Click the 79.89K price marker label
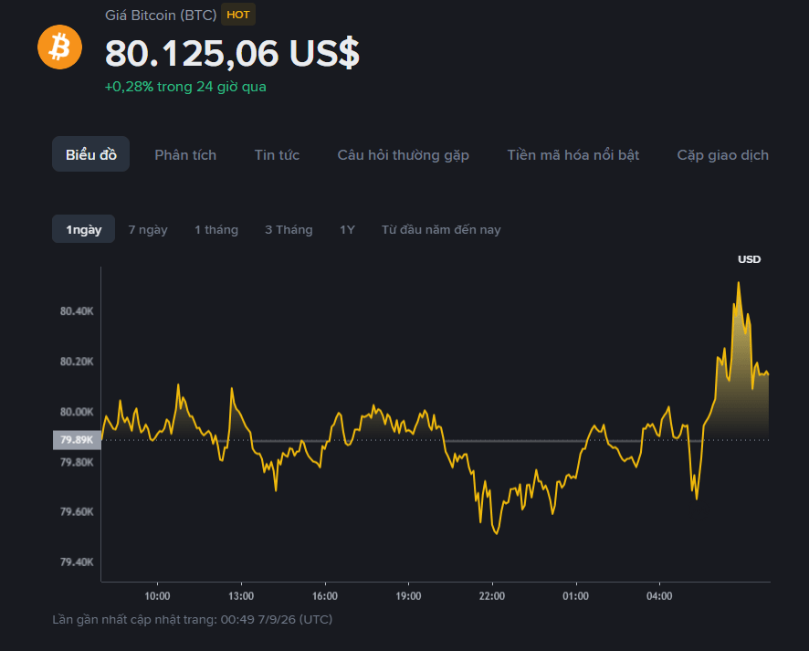 77,440
